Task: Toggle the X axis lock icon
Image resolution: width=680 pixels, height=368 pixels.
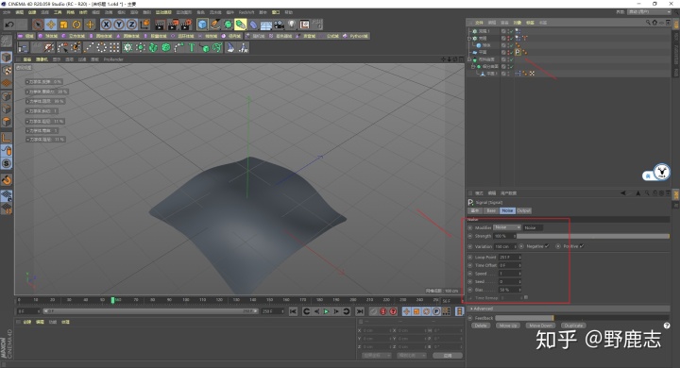Action: coord(106,25)
